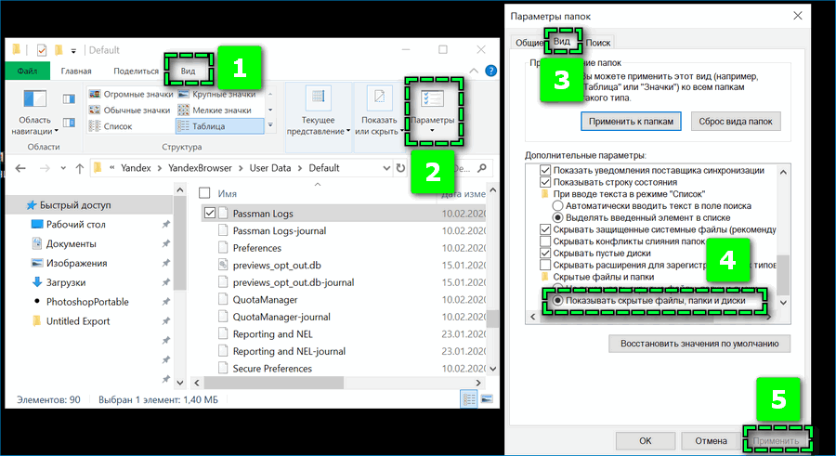Toggle Показать строку состояния checkbox

(545, 182)
